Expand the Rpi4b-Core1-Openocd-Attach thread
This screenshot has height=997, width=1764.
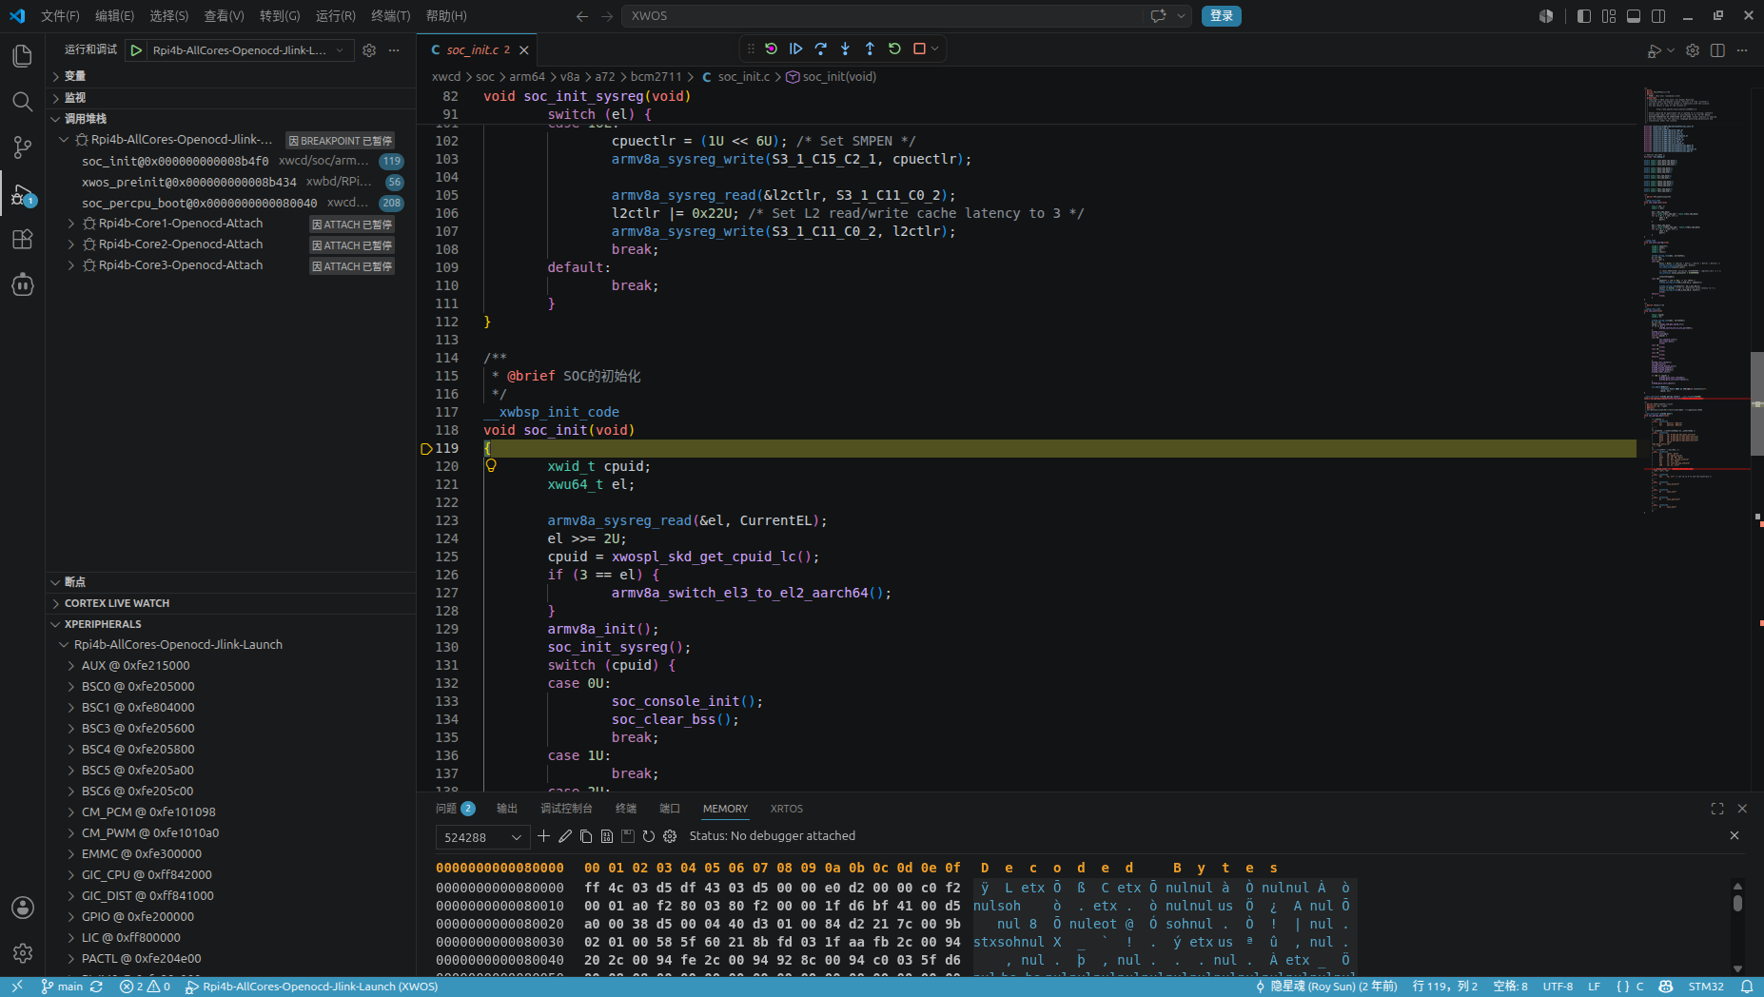click(x=70, y=224)
